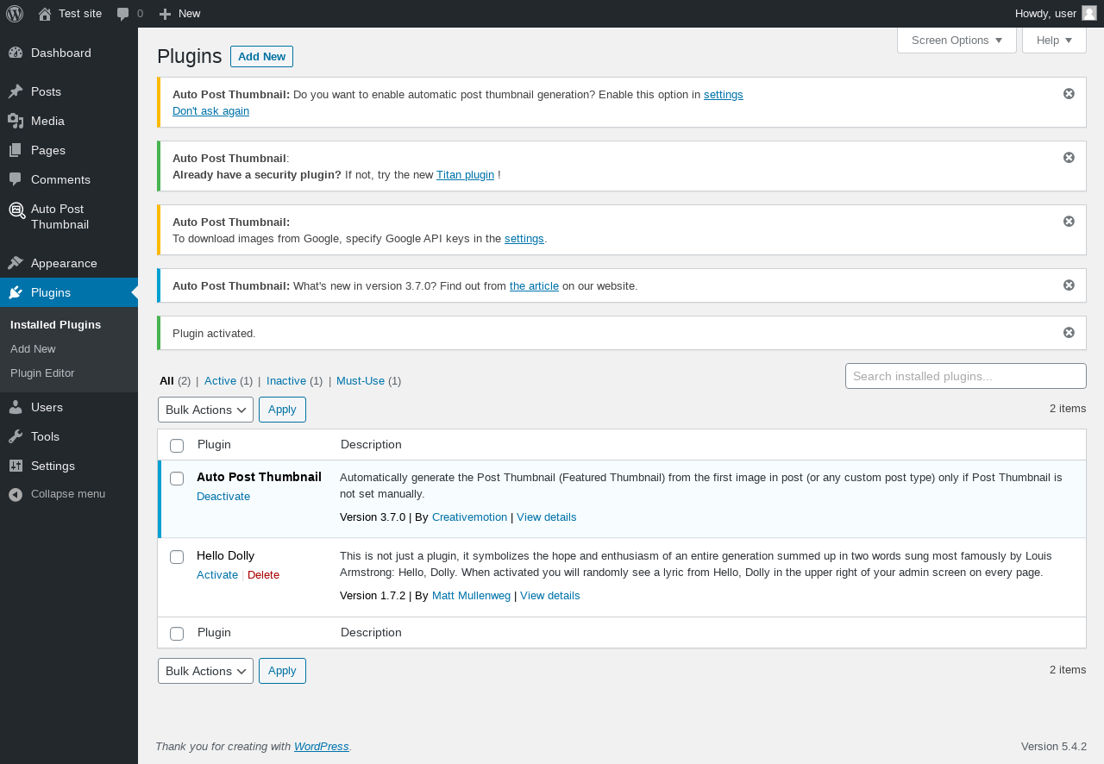Click the WordPress logo icon
Image resolution: width=1104 pixels, height=764 pixels.
[x=15, y=14]
